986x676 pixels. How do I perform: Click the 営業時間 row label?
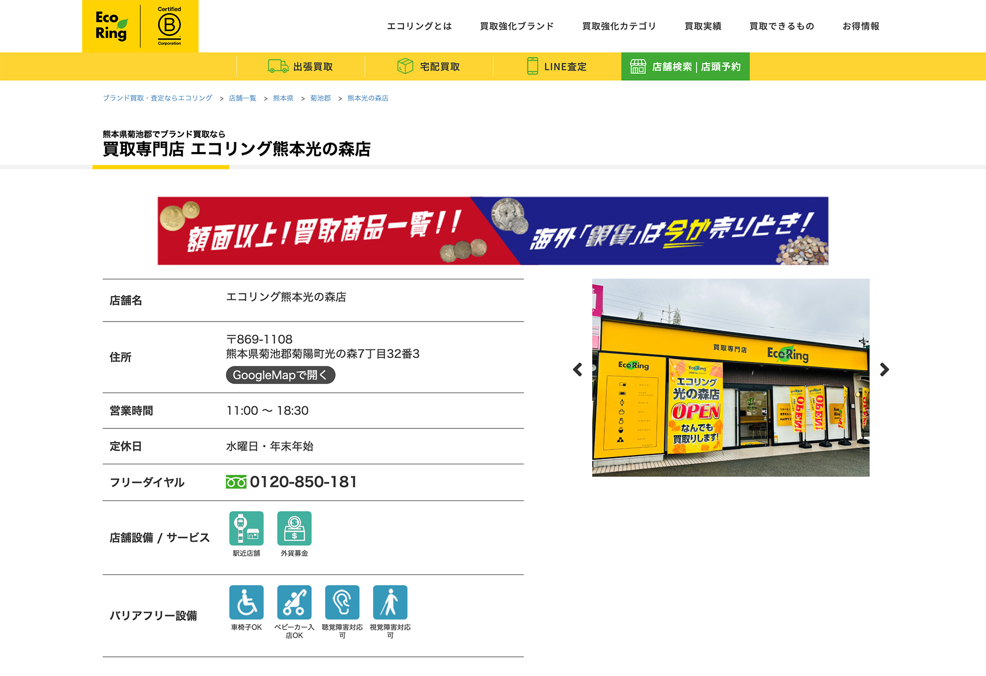[x=131, y=410]
